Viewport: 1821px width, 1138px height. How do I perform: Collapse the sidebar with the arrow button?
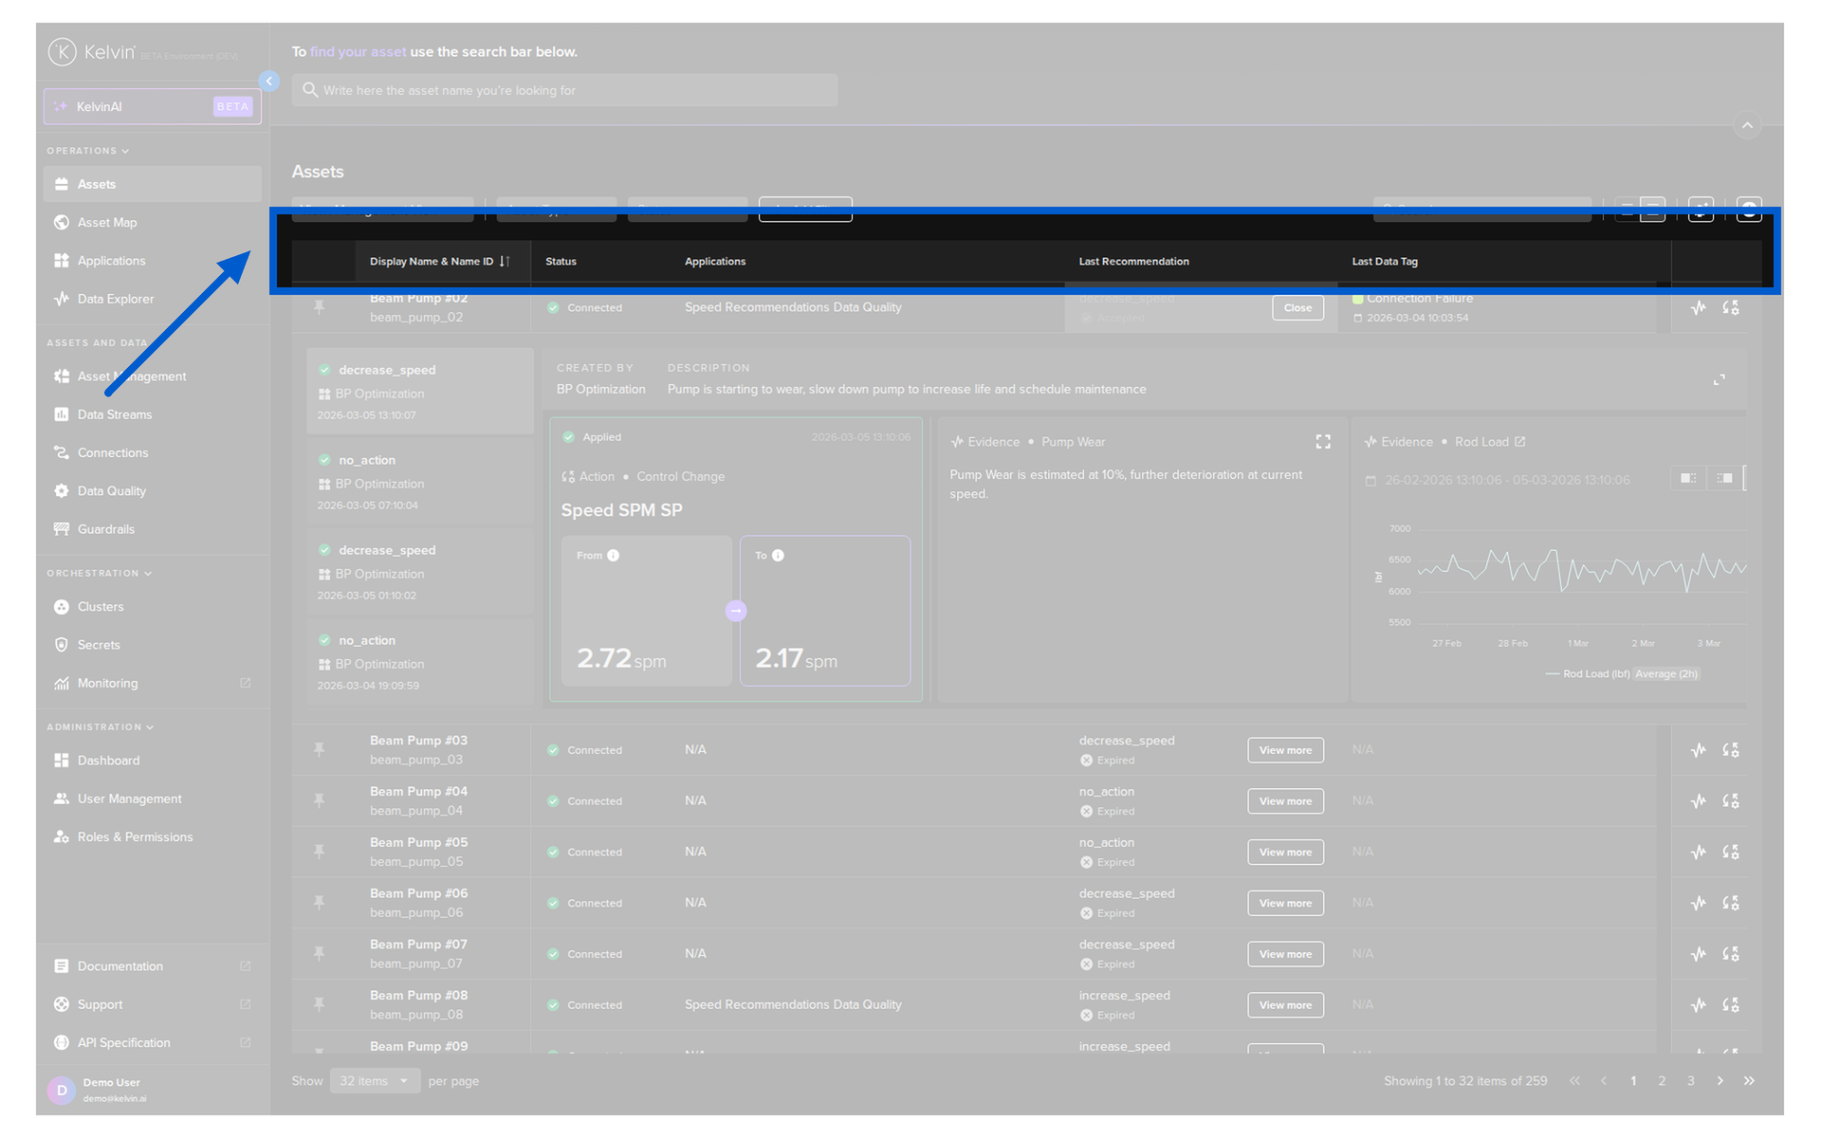point(269,82)
